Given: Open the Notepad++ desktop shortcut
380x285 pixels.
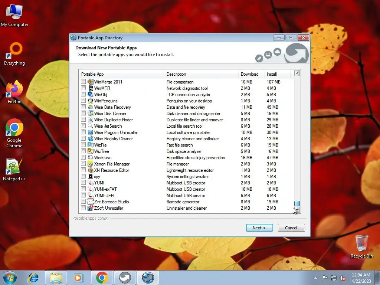Looking at the screenshot, I should pyautogui.click(x=14, y=170).
